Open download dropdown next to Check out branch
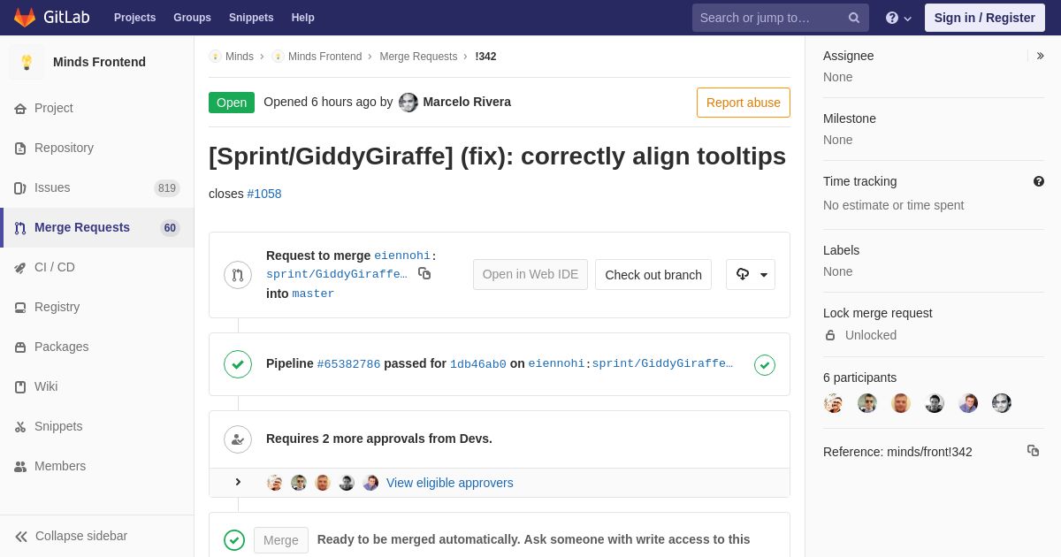Image resolution: width=1061 pixels, height=557 pixels. 751,274
